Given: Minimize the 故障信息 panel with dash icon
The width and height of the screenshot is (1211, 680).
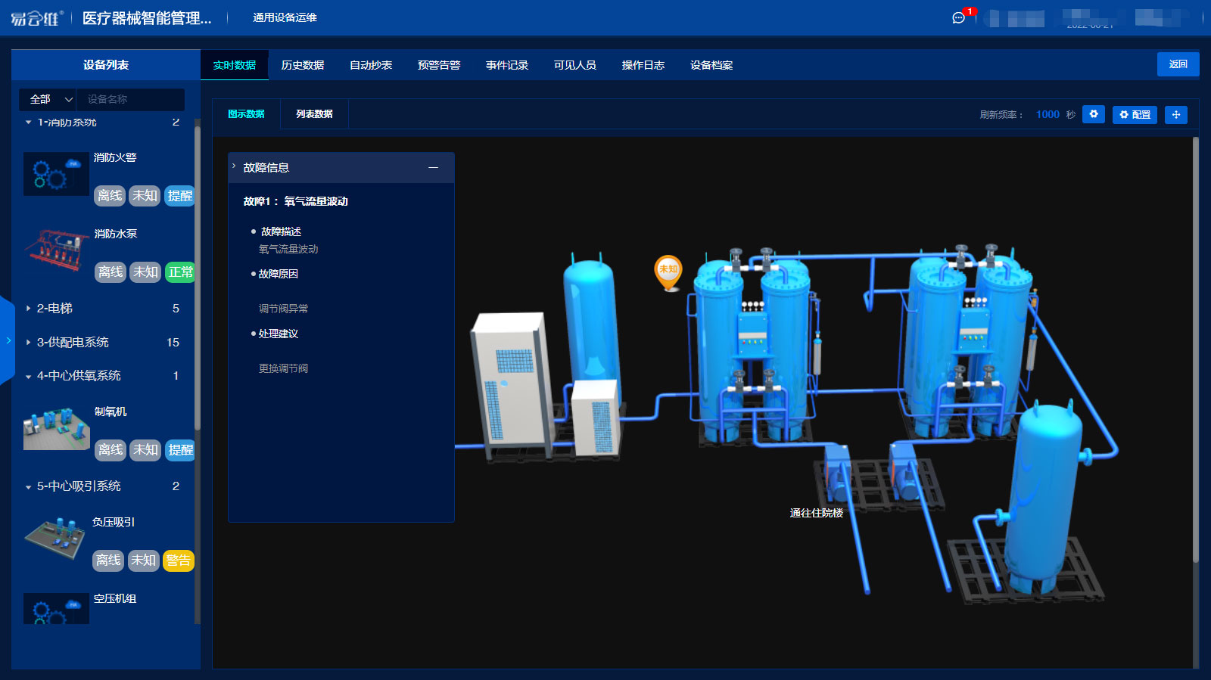Looking at the screenshot, I should pos(433,168).
